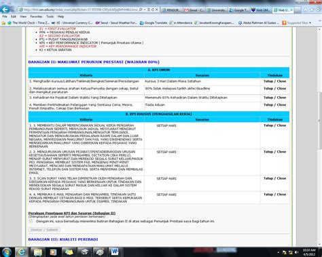Click the BAHAGIAN III: KUALITI PERIBADI heading
This screenshot has width=322, height=257.
(x=63, y=239)
